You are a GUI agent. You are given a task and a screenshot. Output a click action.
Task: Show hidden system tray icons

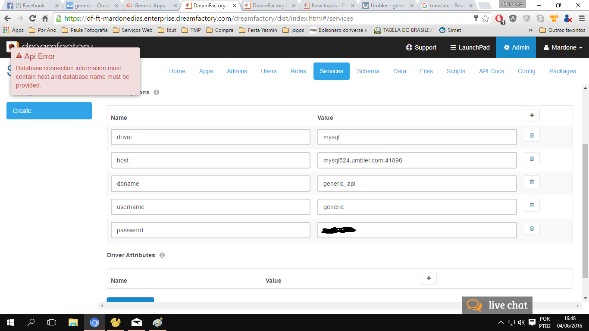pos(501,322)
